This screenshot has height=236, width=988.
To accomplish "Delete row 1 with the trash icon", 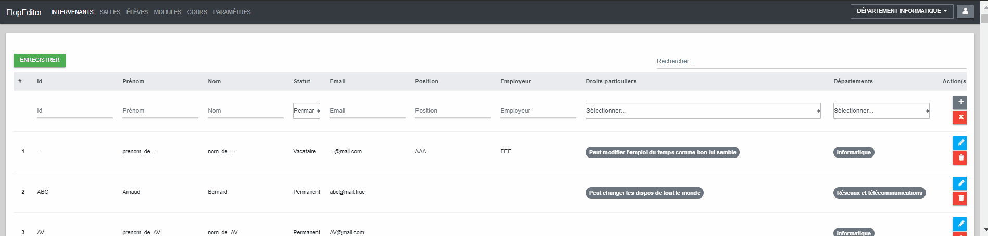I will [959, 158].
